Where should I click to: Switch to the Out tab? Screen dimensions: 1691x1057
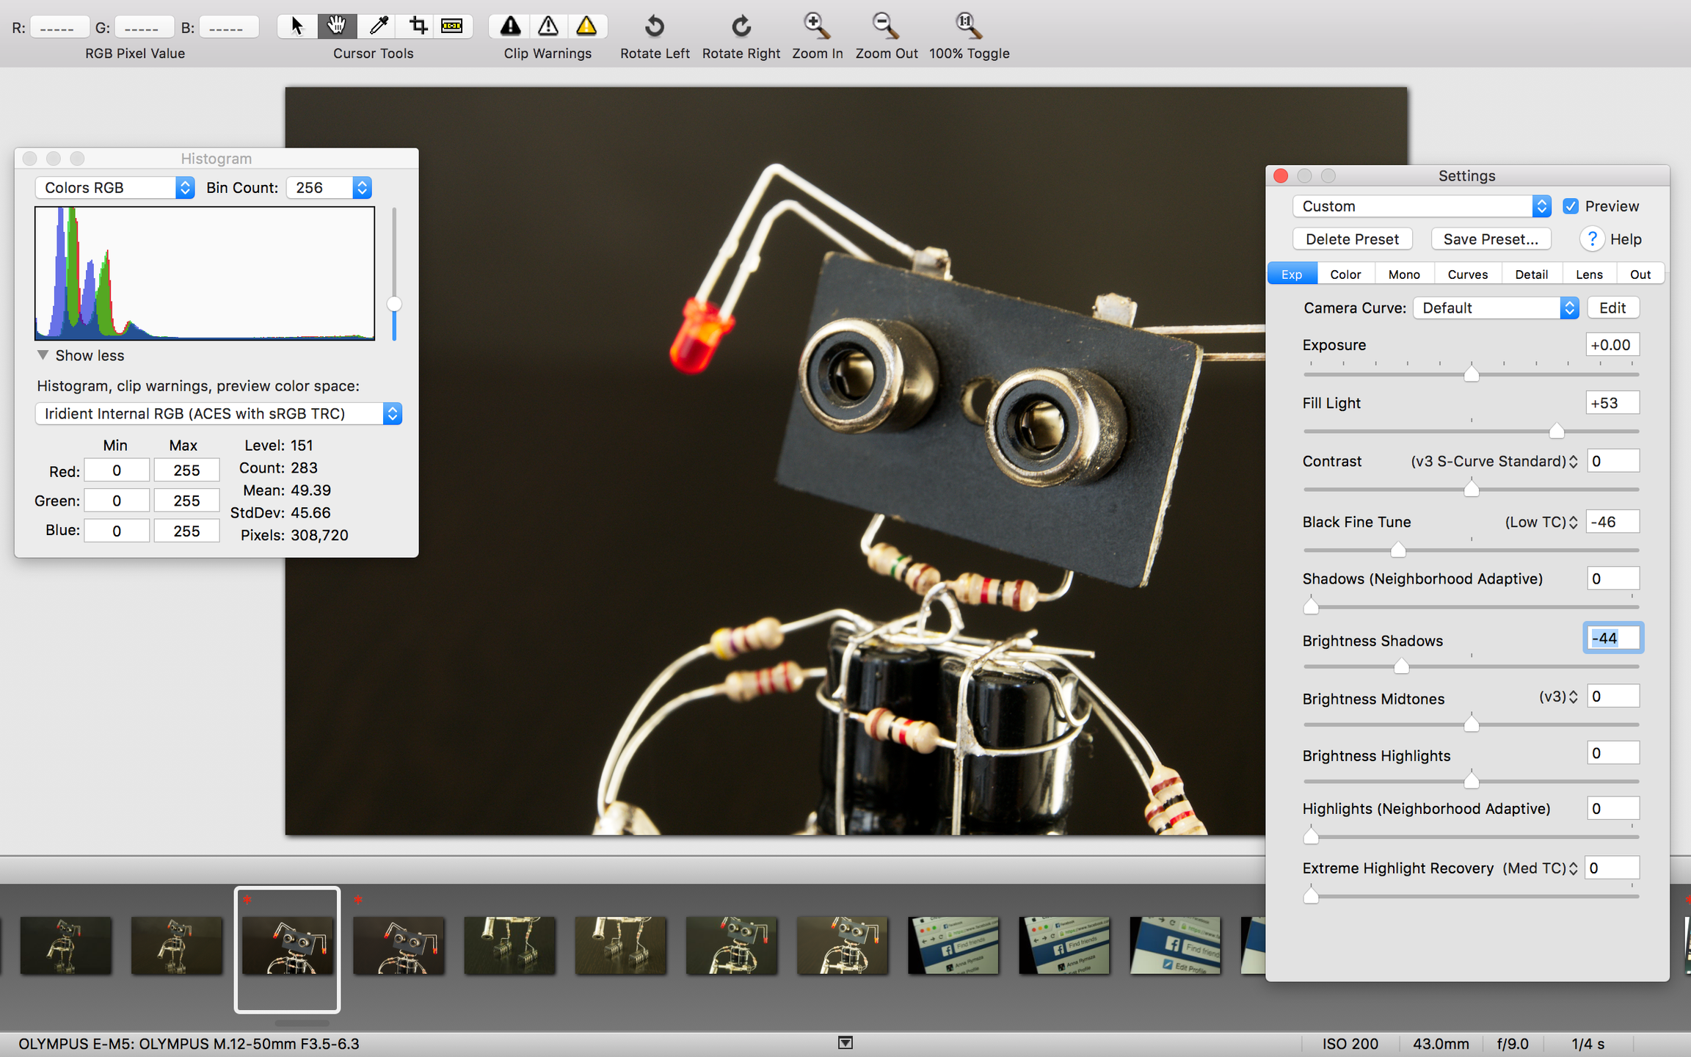pyautogui.click(x=1640, y=275)
